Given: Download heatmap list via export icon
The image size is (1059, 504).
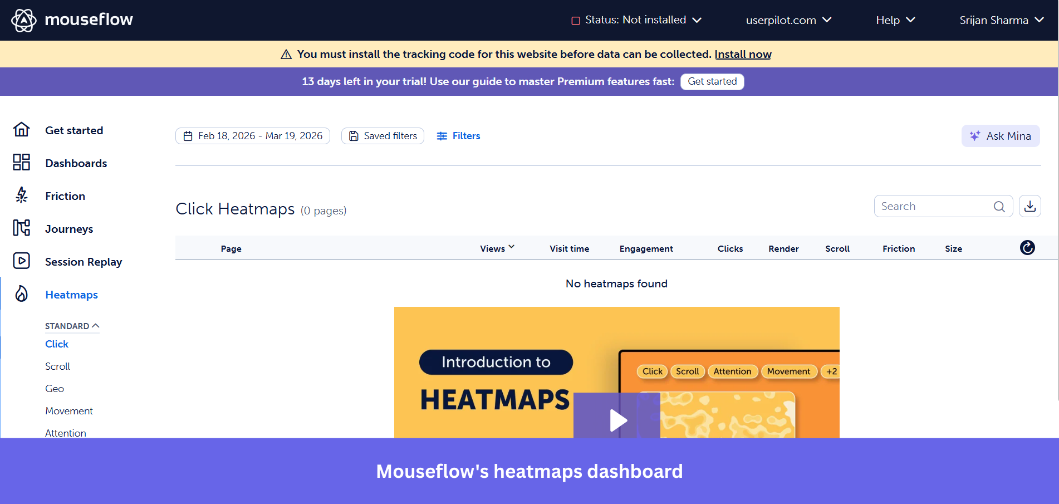Looking at the screenshot, I should [x=1030, y=206].
